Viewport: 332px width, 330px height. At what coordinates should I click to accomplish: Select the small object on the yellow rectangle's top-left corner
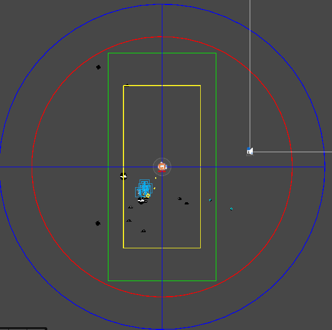[x=127, y=85]
